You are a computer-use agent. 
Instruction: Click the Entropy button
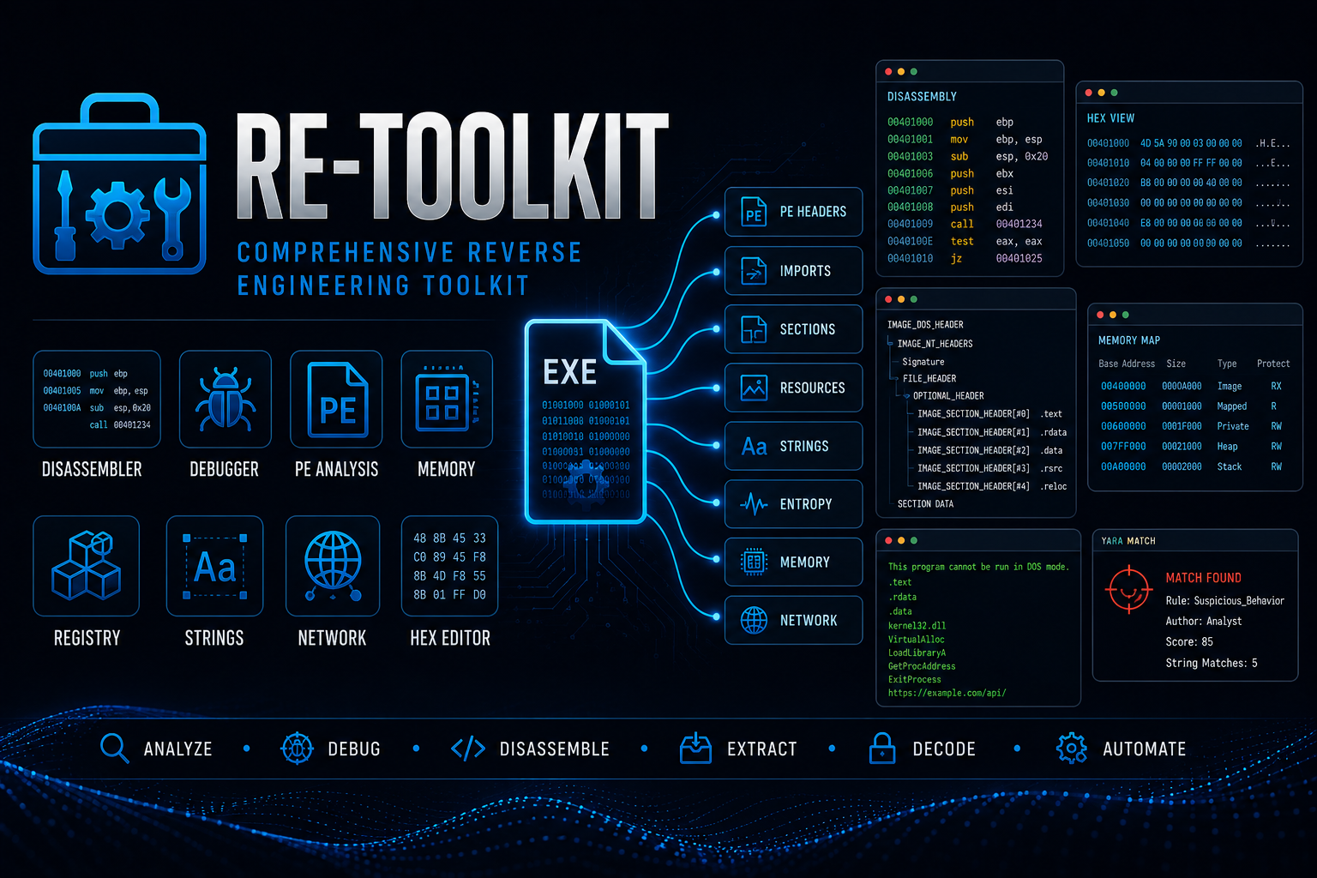(x=793, y=504)
